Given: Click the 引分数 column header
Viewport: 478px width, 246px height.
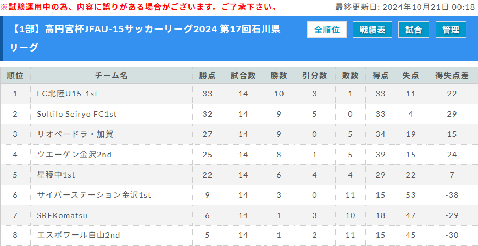Looking at the screenshot, I should tap(315, 76).
